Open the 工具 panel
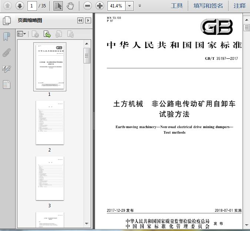 [177, 6]
